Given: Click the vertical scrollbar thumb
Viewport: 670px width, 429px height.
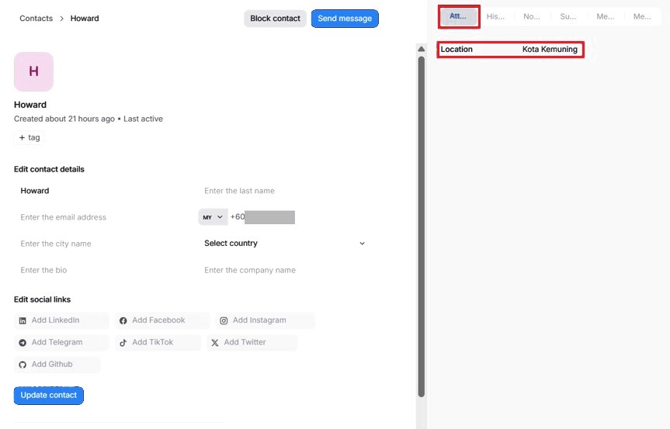Looking at the screenshot, I should [x=422, y=227].
